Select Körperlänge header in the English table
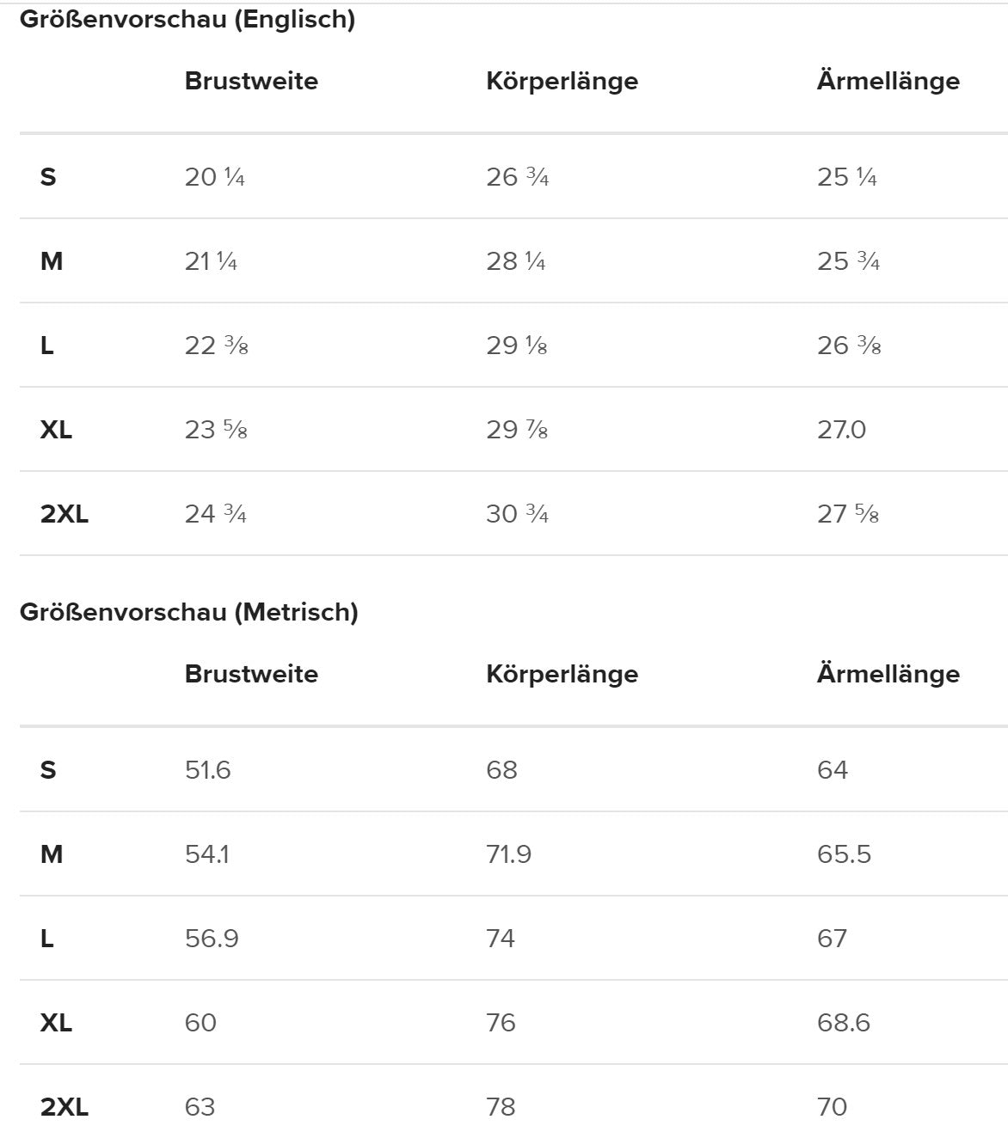 click(x=562, y=81)
